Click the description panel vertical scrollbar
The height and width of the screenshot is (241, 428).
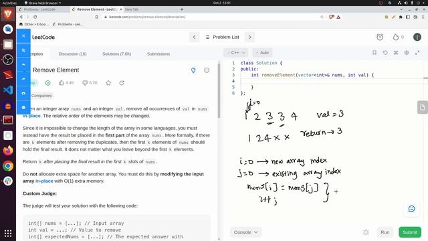pos(219,90)
